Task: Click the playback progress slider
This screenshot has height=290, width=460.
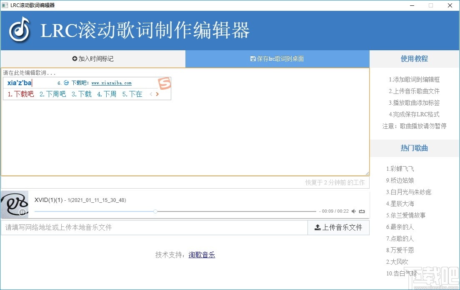Action: pos(155,211)
